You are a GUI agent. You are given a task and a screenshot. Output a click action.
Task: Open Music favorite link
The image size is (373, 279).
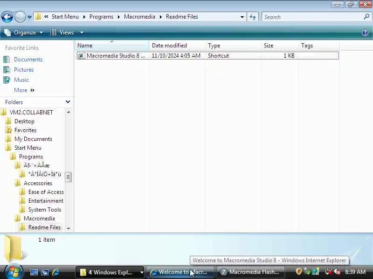[x=21, y=80]
